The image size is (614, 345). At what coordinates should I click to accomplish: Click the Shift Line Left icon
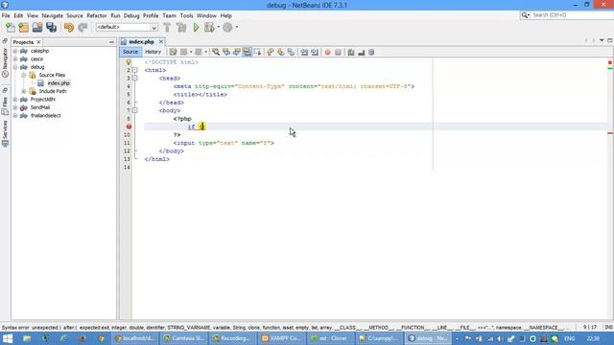point(304,52)
